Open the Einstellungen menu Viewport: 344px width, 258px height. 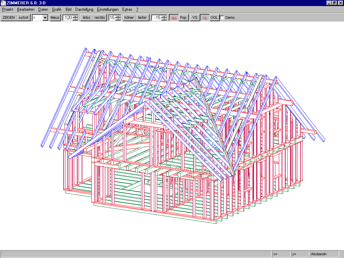coord(107,9)
